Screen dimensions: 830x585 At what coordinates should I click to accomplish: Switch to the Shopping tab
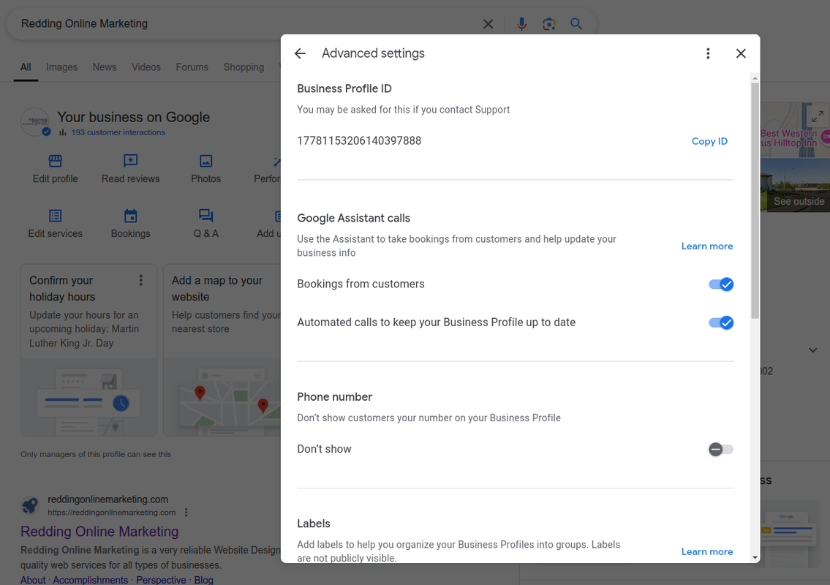pos(244,67)
